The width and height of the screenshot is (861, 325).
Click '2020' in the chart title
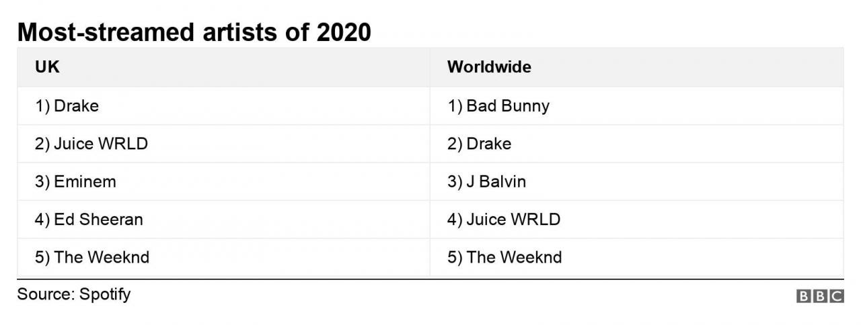coord(344,32)
